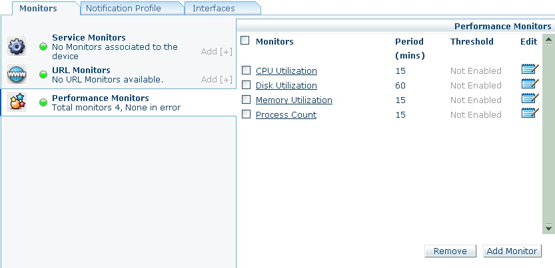Click the green status dot for Service Monitors
The width and height of the screenshot is (555, 268).
43,47
